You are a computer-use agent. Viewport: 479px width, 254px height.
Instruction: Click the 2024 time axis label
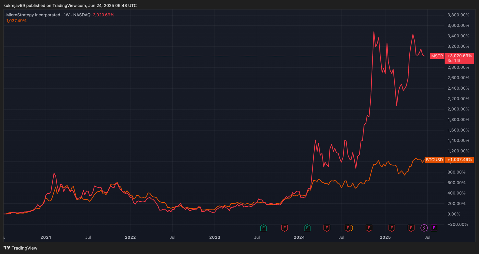pyautogui.click(x=299, y=237)
